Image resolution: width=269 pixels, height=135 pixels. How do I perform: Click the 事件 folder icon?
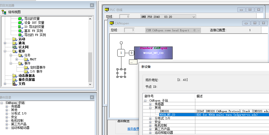pos(21,64)
